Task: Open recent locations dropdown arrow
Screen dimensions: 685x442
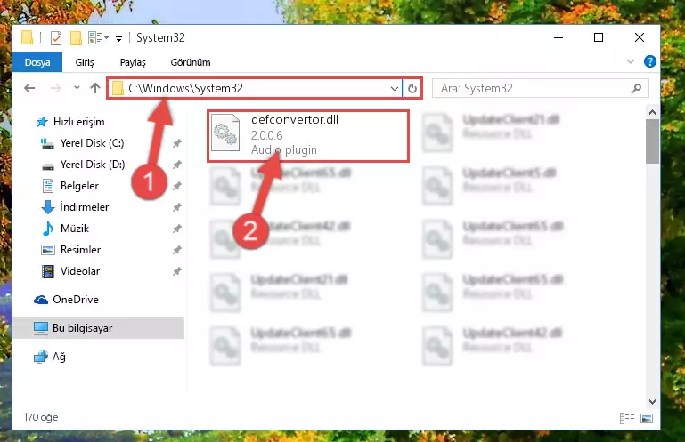Action: [77, 88]
